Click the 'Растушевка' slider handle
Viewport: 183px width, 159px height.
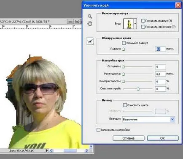point(123,74)
